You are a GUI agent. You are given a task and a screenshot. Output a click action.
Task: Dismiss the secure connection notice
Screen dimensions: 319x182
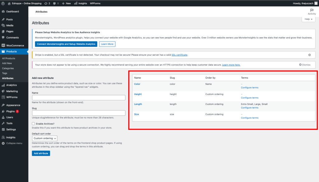[x=305, y=65]
